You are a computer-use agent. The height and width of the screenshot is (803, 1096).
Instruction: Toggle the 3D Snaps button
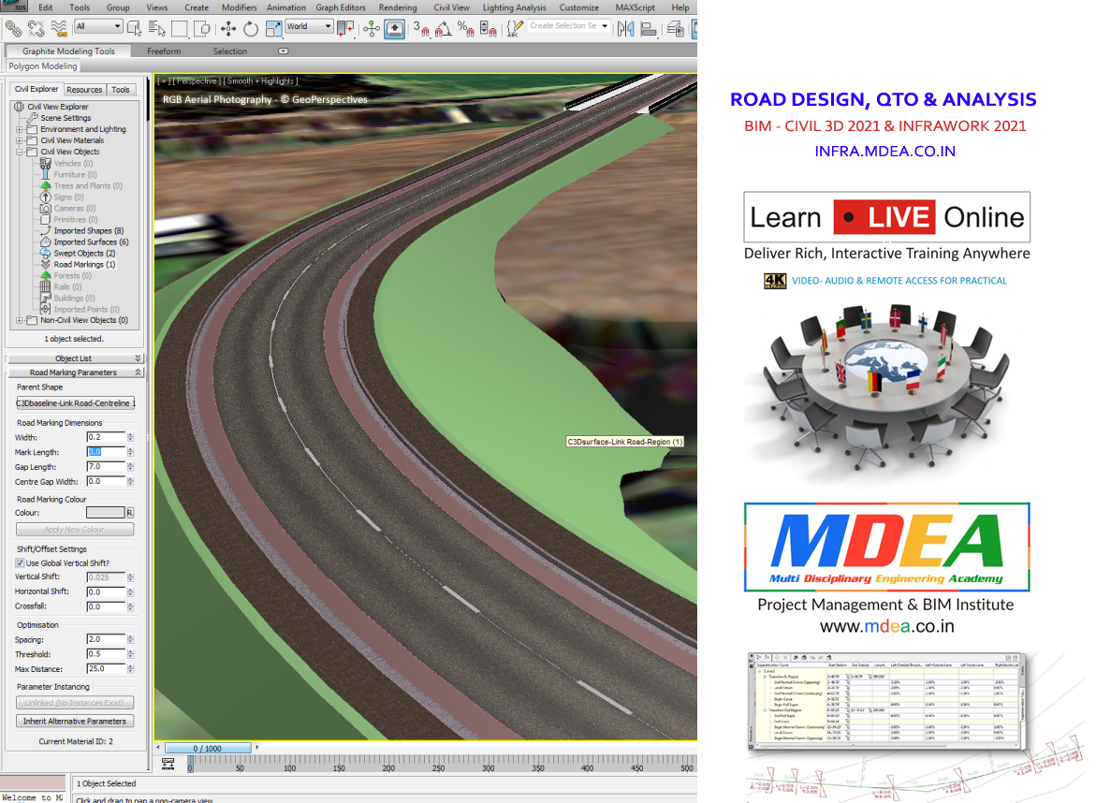(421, 29)
